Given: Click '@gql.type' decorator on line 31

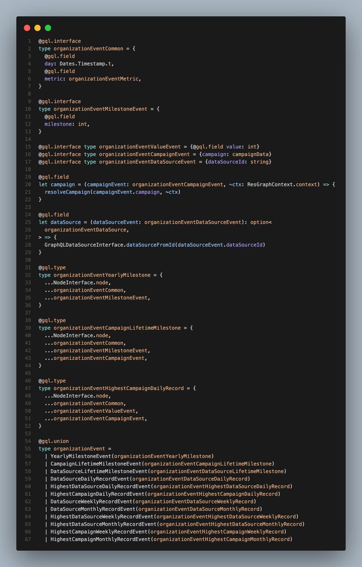Looking at the screenshot, I should point(52,268).
